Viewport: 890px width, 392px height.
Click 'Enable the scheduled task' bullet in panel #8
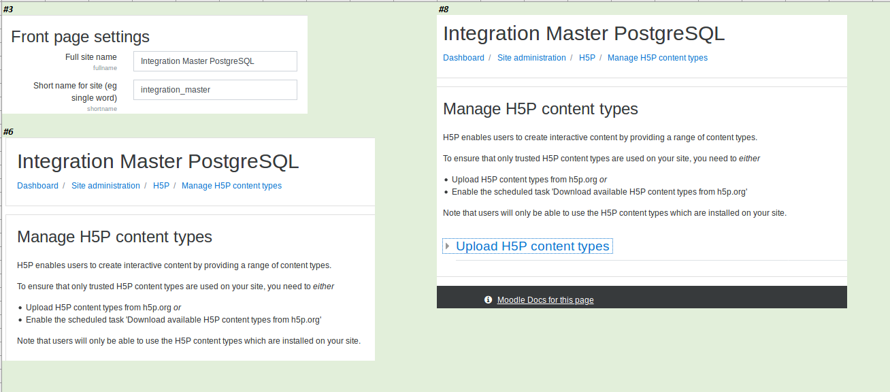point(599,192)
